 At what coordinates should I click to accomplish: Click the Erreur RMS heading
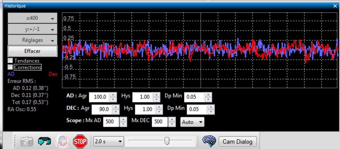[x=22, y=81]
